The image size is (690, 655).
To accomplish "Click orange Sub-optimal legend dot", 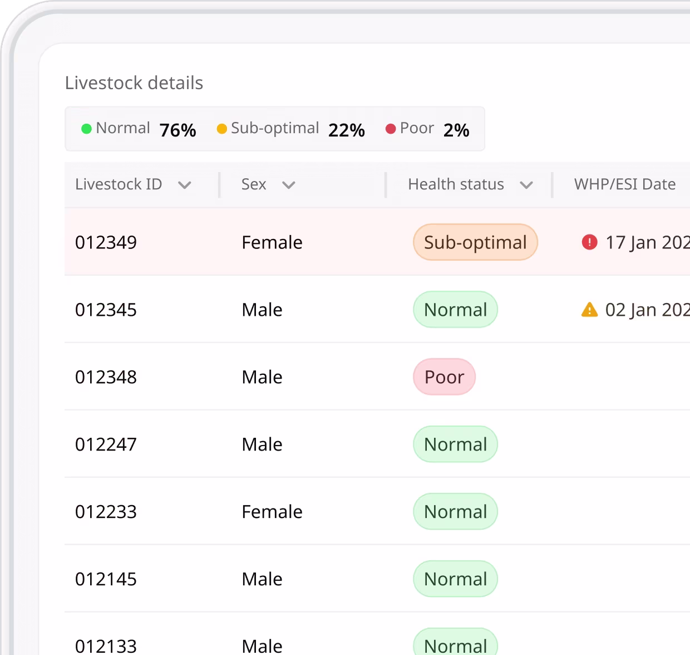I will [x=221, y=129].
